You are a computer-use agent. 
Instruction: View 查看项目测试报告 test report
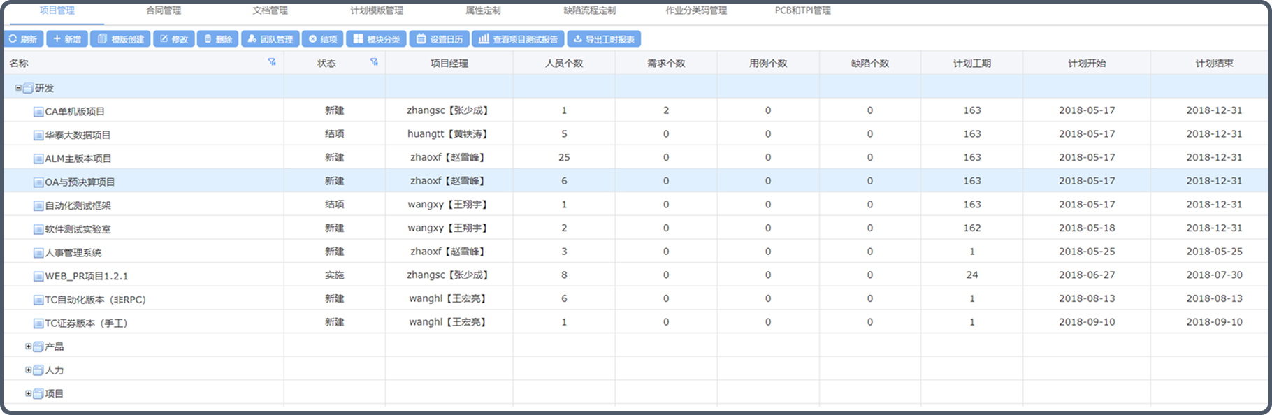518,39
